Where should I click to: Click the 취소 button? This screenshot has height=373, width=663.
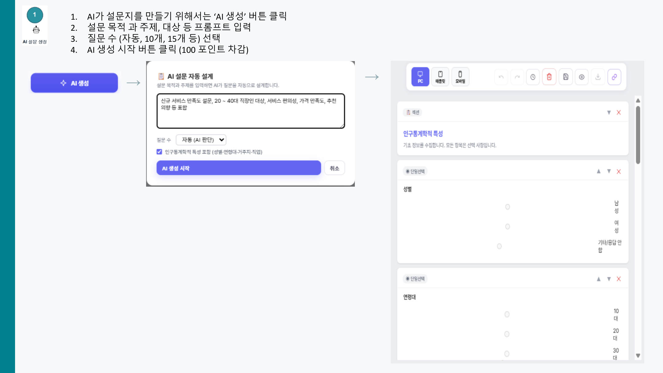[335, 168]
